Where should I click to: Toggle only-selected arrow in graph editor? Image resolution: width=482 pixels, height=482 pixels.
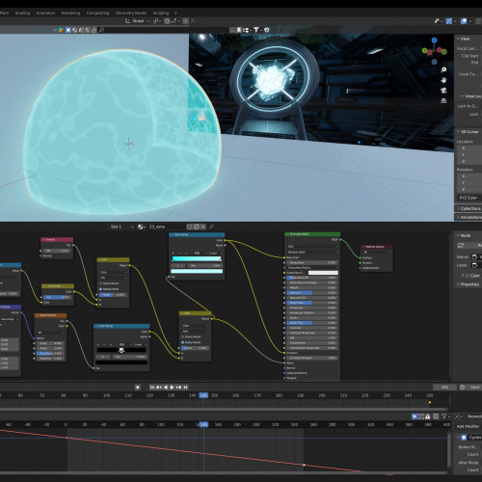pos(415,416)
